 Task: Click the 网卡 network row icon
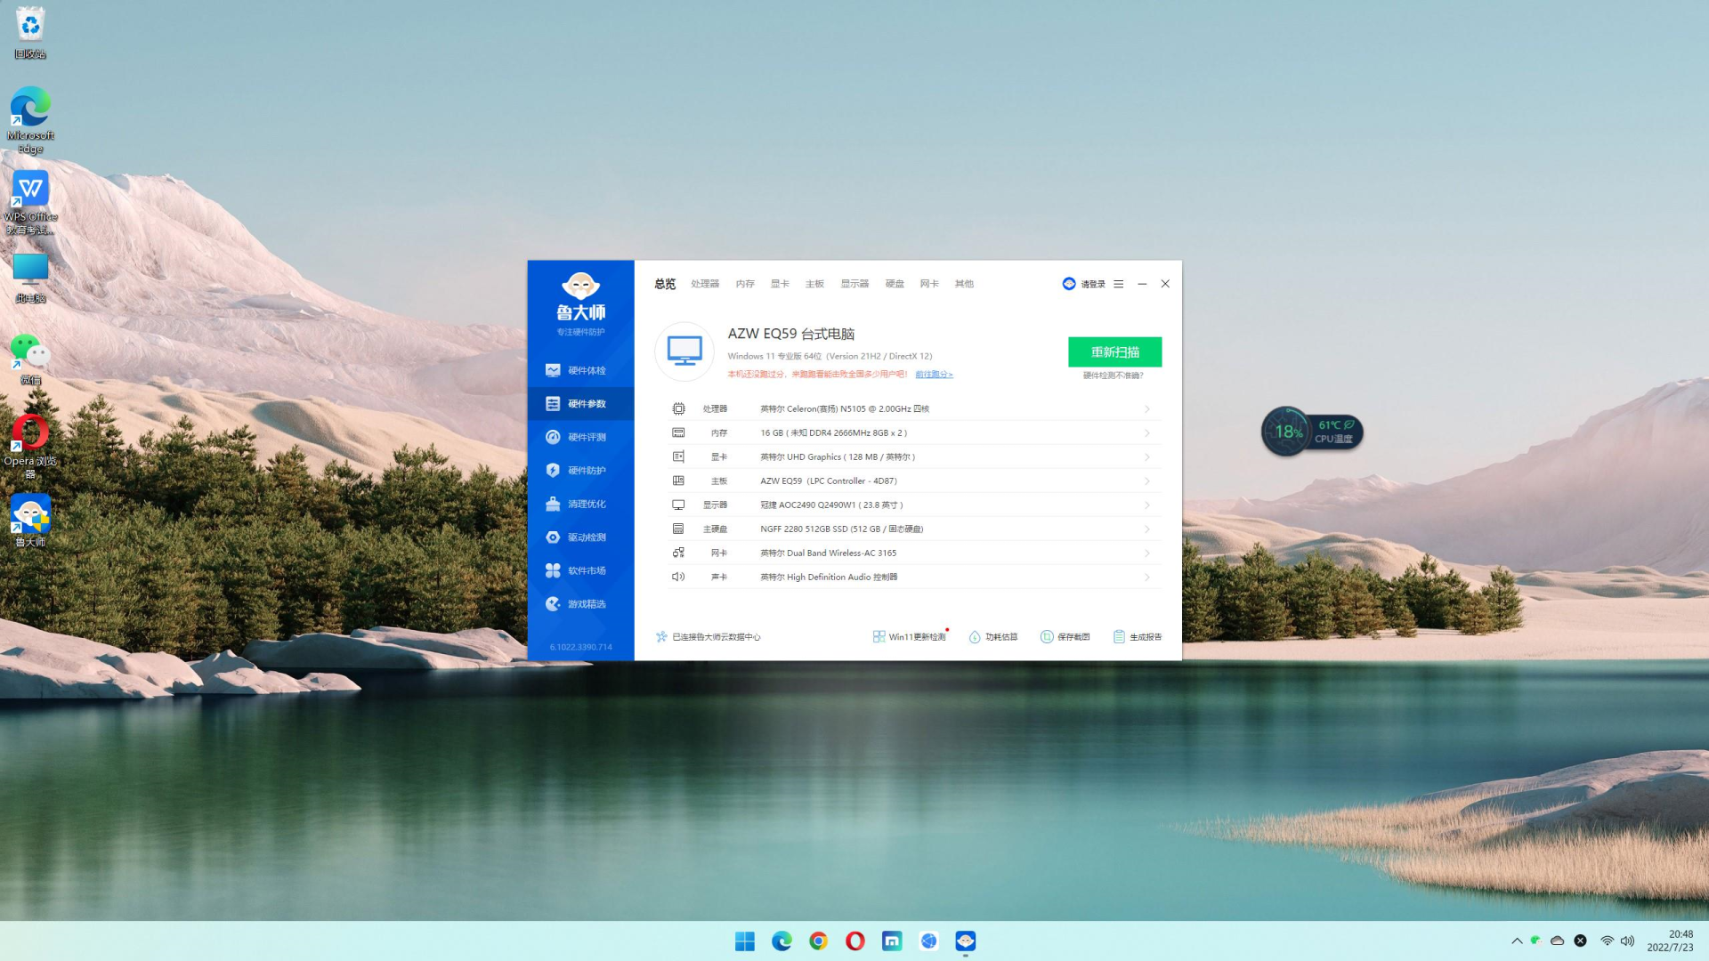click(x=678, y=553)
